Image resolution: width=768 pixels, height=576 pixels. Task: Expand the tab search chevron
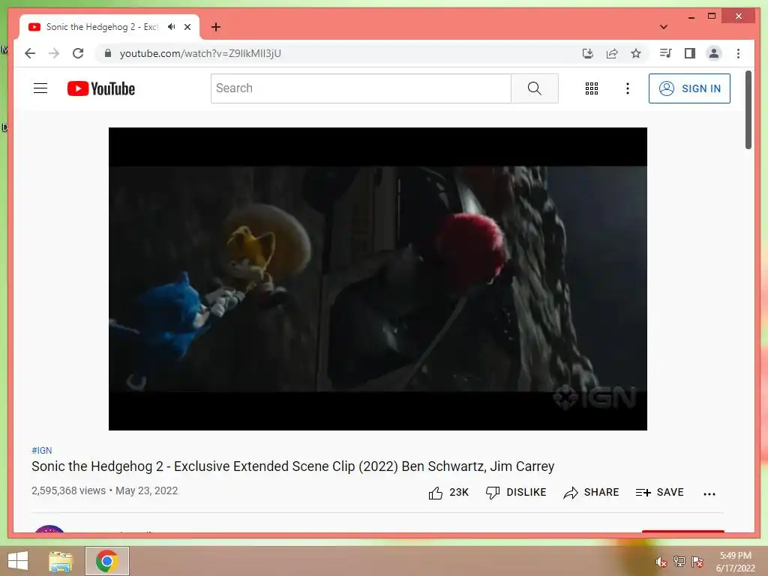(664, 27)
